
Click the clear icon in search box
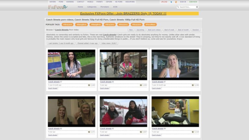[x=197, y=7]
